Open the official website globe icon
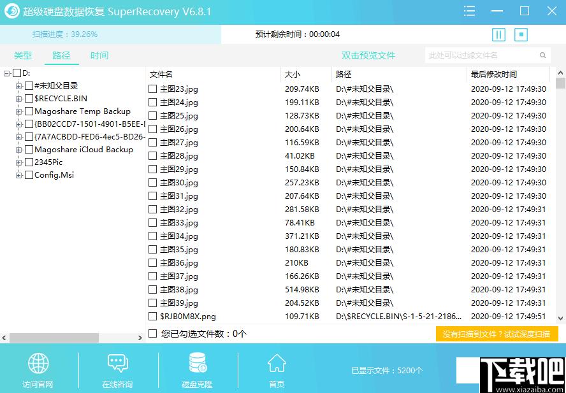Screen dimensions: 566x393 click(x=38, y=364)
